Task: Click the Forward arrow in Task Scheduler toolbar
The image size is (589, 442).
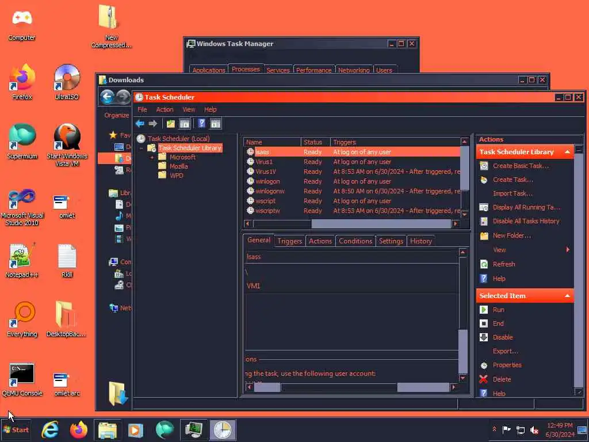Action: [x=152, y=123]
